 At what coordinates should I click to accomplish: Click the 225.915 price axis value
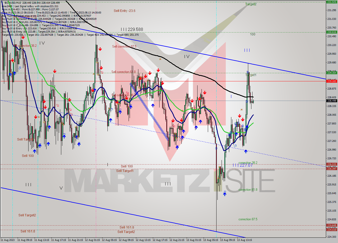click(331, 185)
